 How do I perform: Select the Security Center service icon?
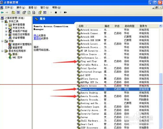point(79,114)
